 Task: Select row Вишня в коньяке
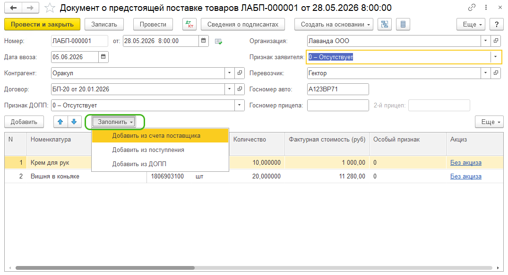pyautogui.click(x=254, y=176)
